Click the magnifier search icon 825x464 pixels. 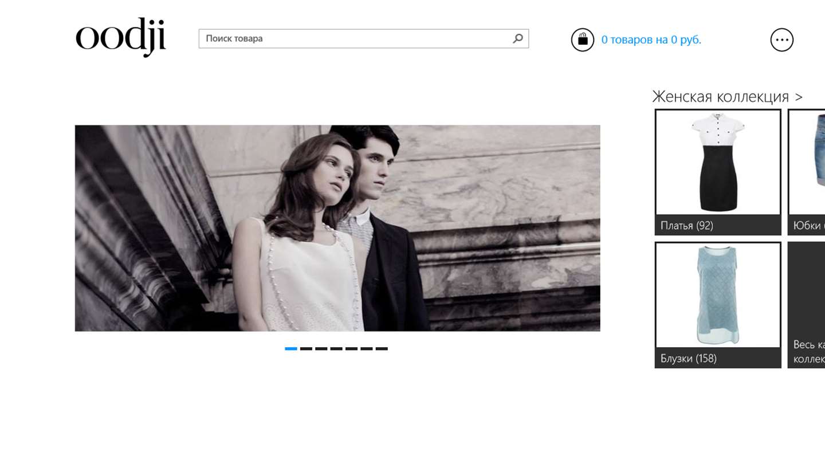518,38
